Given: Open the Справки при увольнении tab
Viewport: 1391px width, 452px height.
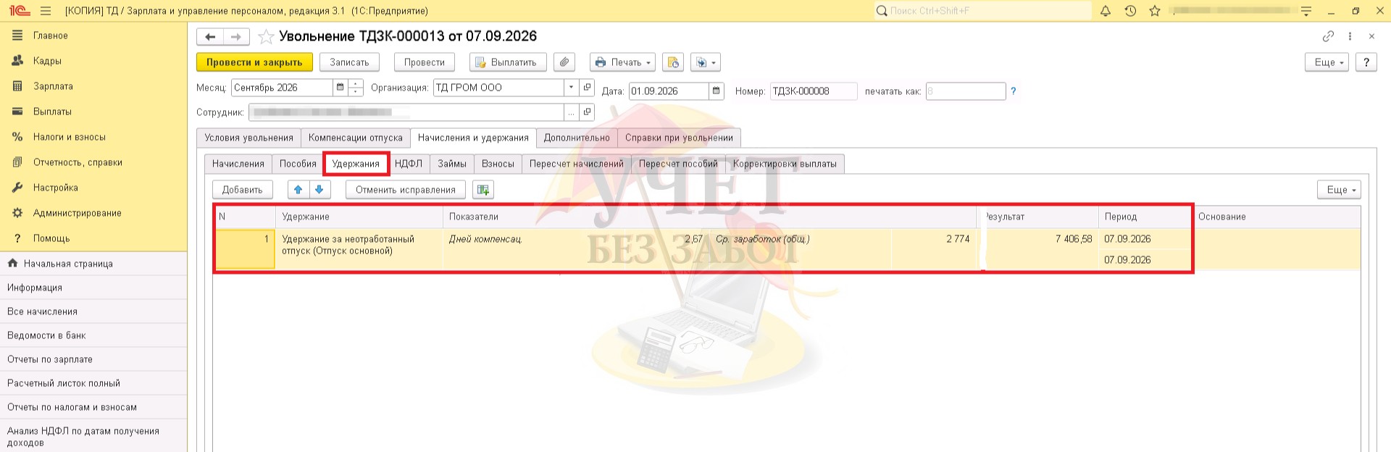Looking at the screenshot, I should point(679,138).
